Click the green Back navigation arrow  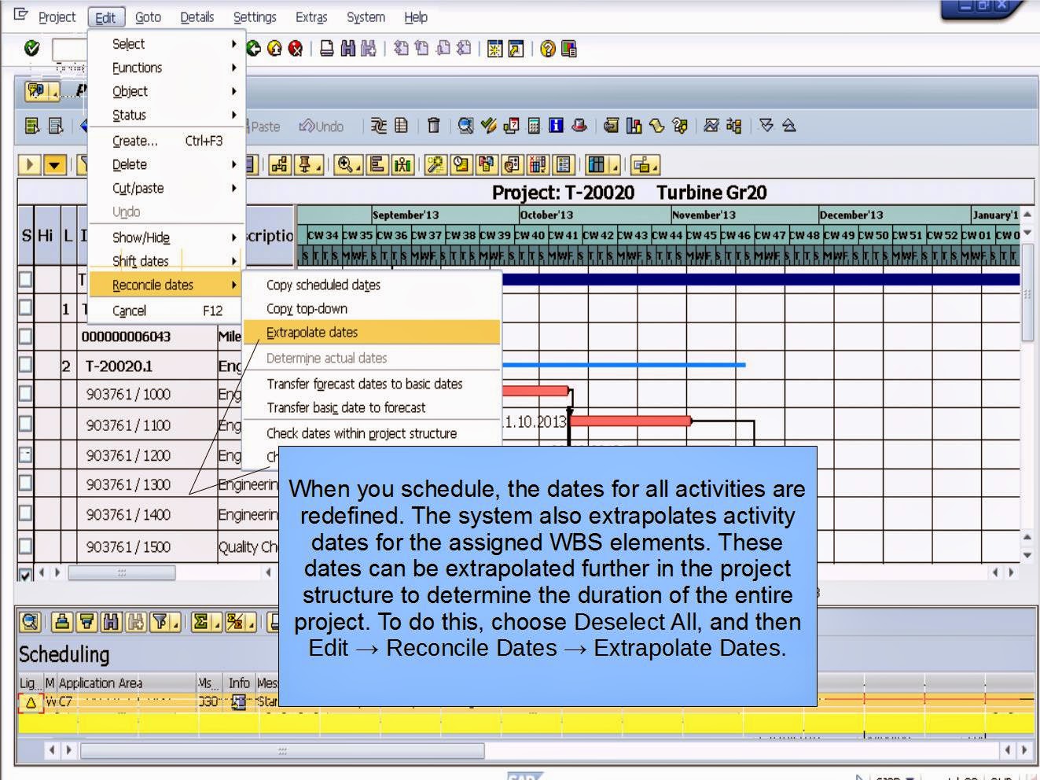tap(252, 48)
